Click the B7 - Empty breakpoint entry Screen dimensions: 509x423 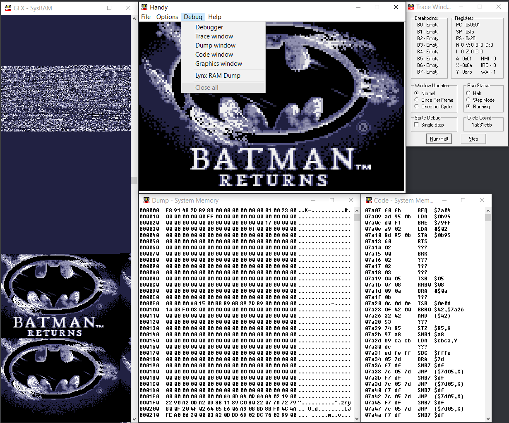click(427, 72)
